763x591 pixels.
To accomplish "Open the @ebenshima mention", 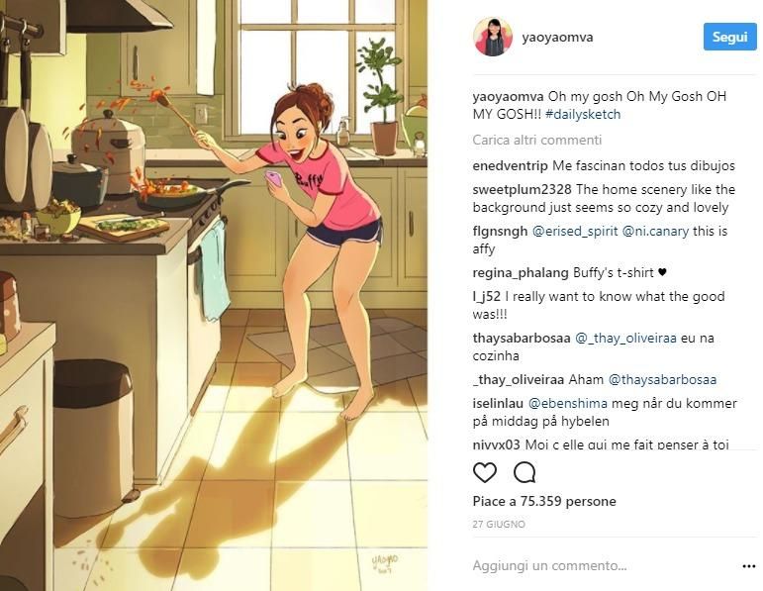I will pyautogui.click(x=568, y=403).
